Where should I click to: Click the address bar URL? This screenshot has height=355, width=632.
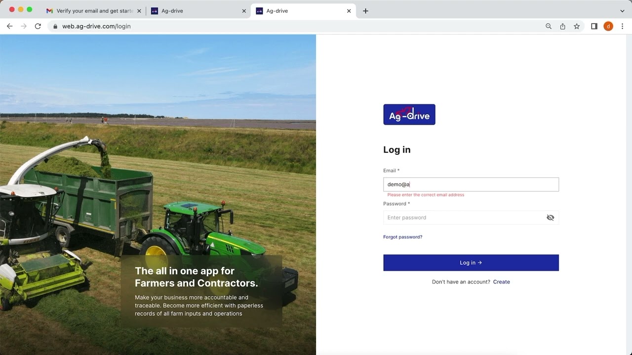pyautogui.click(x=96, y=26)
